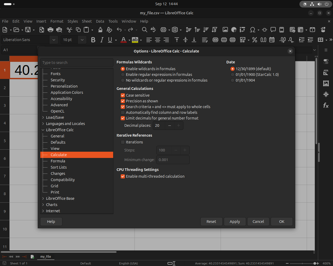Open the font name dropdown

click(x=54, y=40)
